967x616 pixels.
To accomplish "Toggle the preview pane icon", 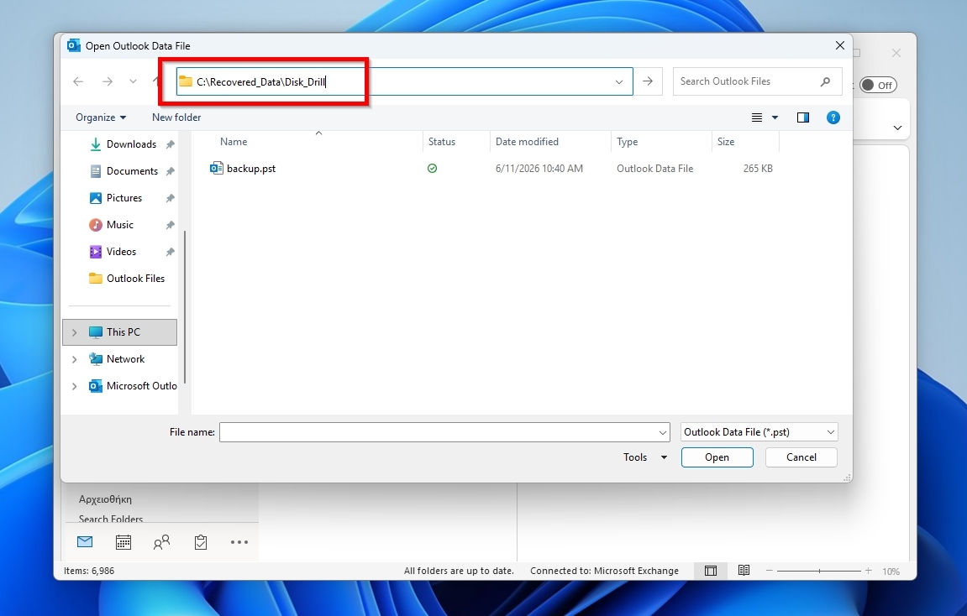I will tap(803, 117).
